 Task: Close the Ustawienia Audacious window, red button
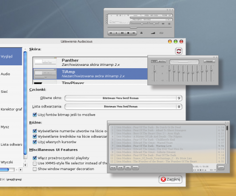point(181,42)
